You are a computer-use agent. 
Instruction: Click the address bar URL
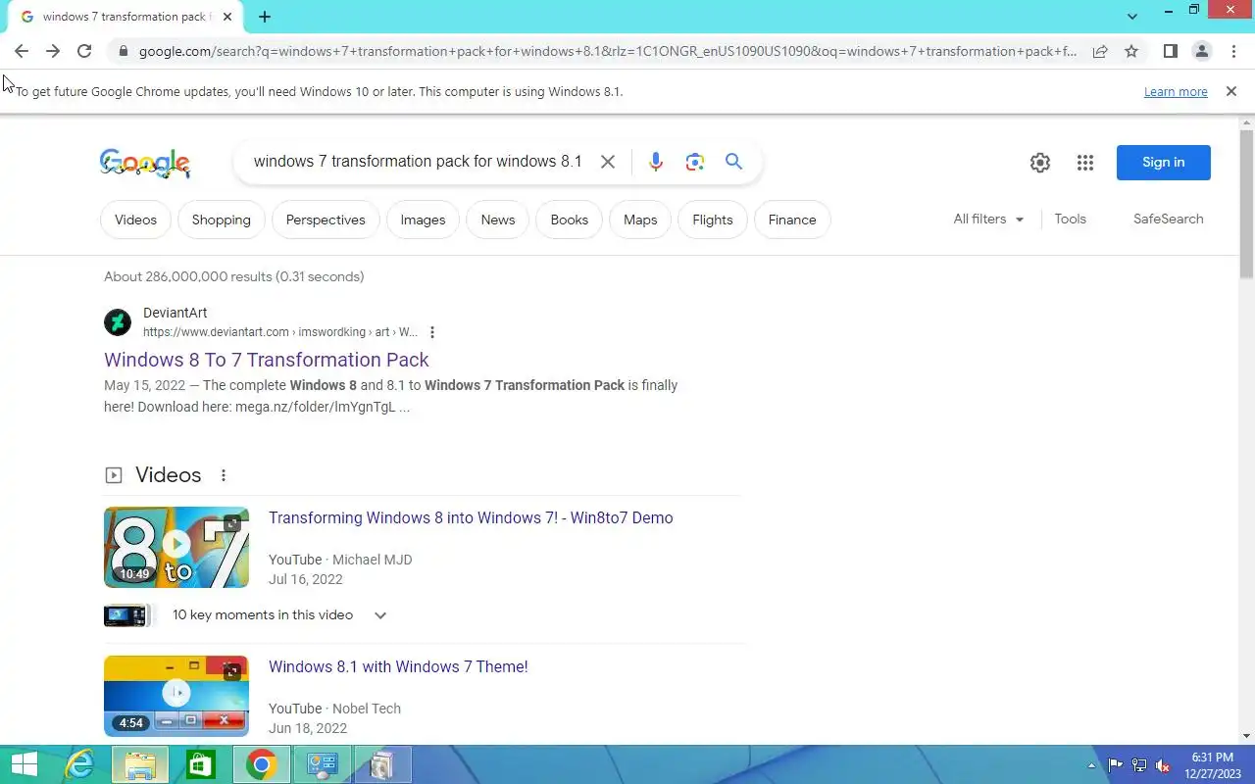pyautogui.click(x=608, y=51)
